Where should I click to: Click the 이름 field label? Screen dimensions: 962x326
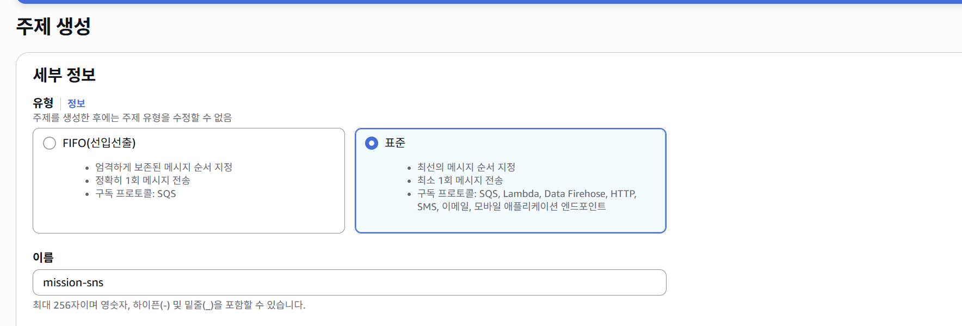click(43, 257)
